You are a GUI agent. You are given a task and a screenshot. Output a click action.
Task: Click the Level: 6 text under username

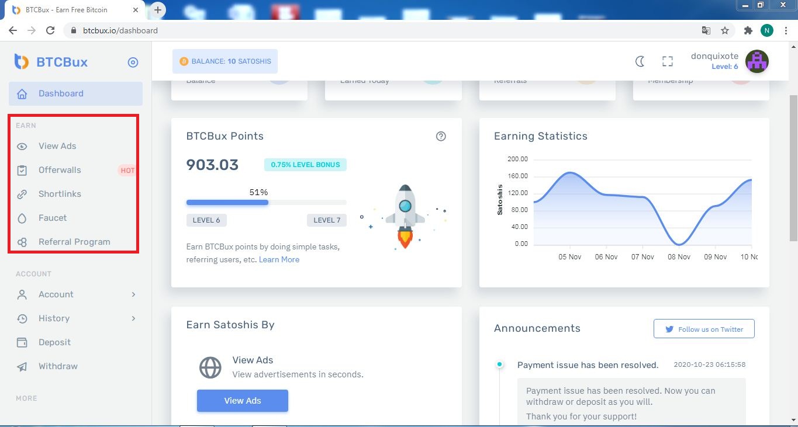coord(725,67)
